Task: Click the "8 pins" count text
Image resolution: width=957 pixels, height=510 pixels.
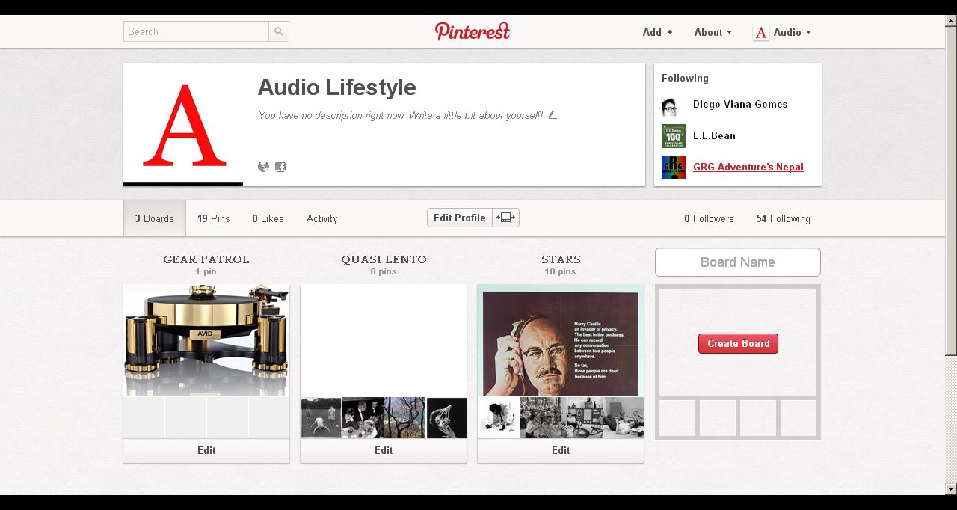Action: point(384,271)
